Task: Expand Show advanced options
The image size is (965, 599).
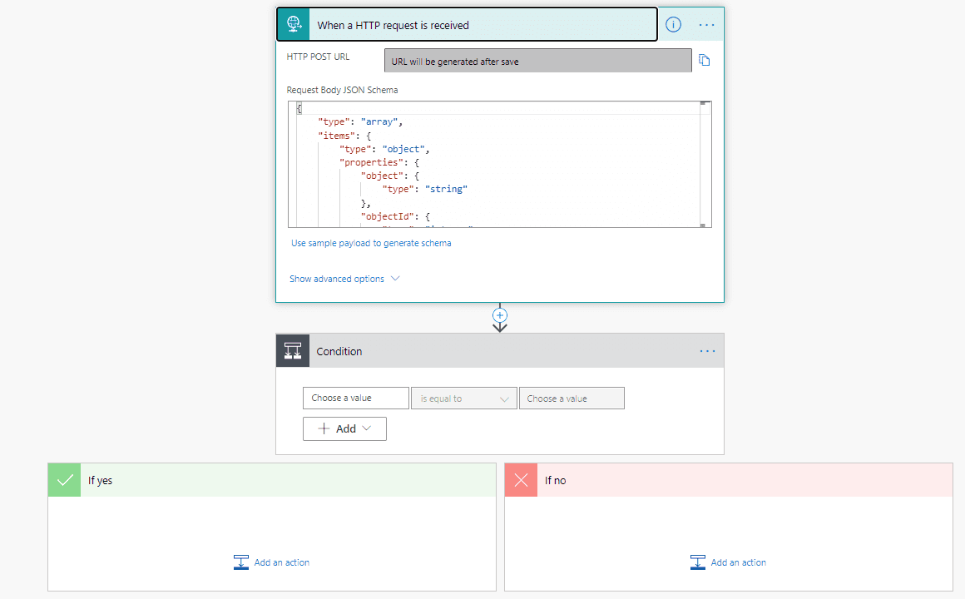Action: tap(344, 279)
